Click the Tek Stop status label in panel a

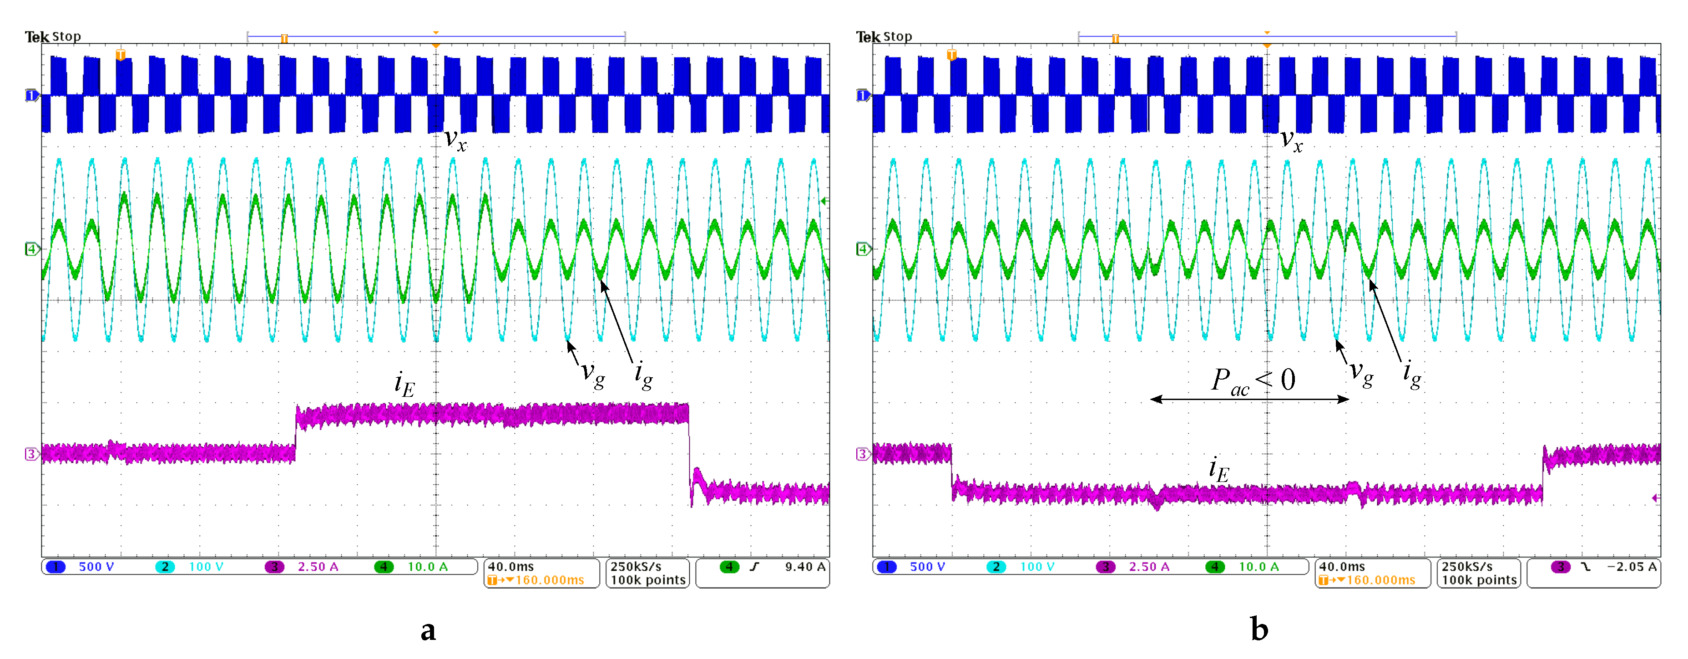[x=53, y=37]
